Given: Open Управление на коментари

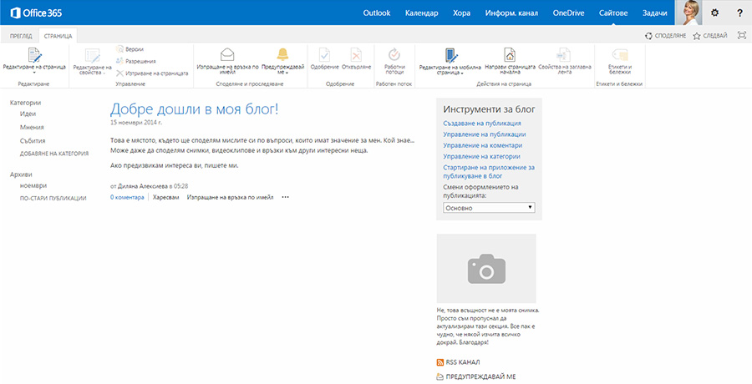Looking at the screenshot, I should click(x=482, y=145).
